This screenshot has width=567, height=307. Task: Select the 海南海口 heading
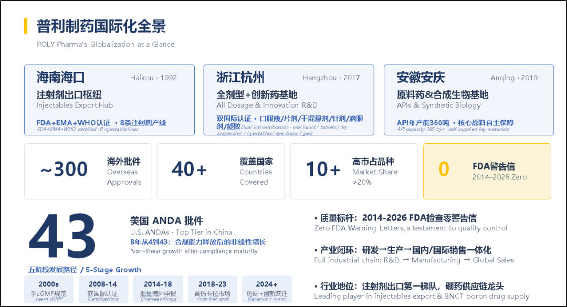click(61, 77)
